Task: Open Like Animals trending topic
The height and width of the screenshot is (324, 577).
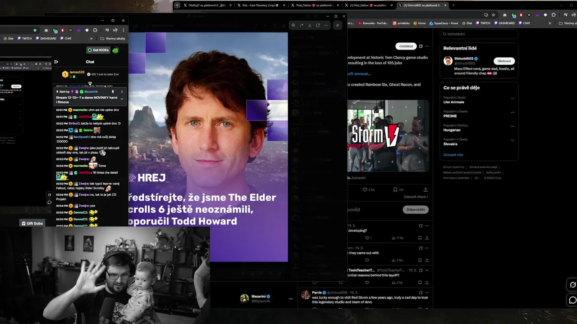Action: [453, 102]
